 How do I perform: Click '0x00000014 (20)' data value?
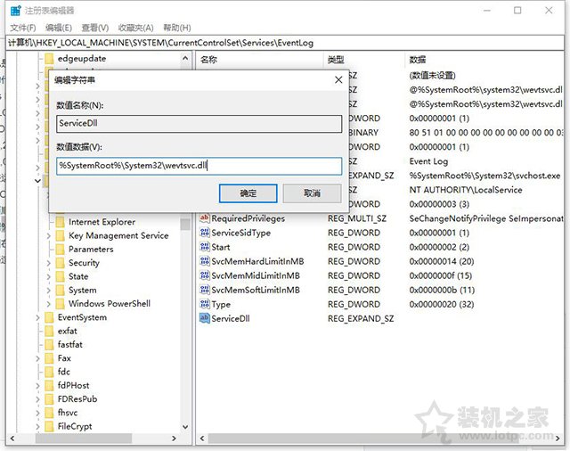point(442,261)
